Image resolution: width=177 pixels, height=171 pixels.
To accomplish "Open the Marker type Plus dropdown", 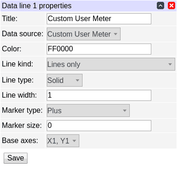I will (88, 110).
